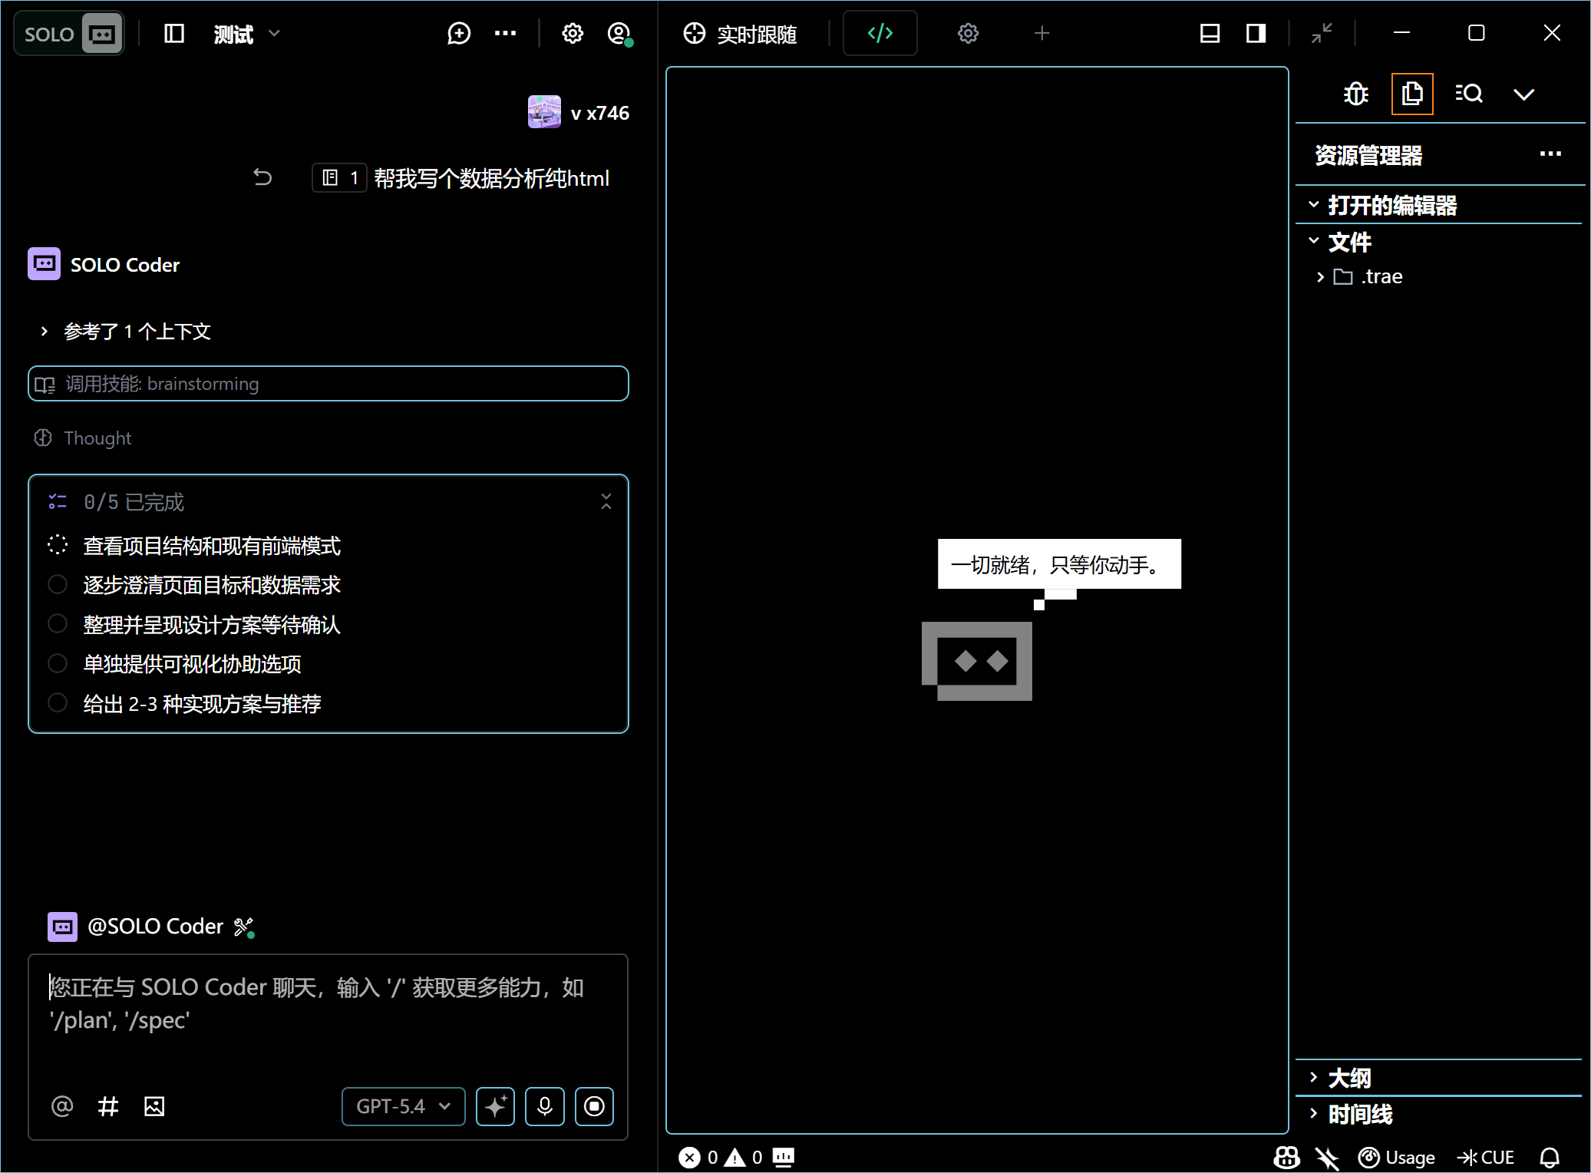Screen dimensions: 1591x1173
Task: Click the debug bug icon
Action: coord(1356,94)
